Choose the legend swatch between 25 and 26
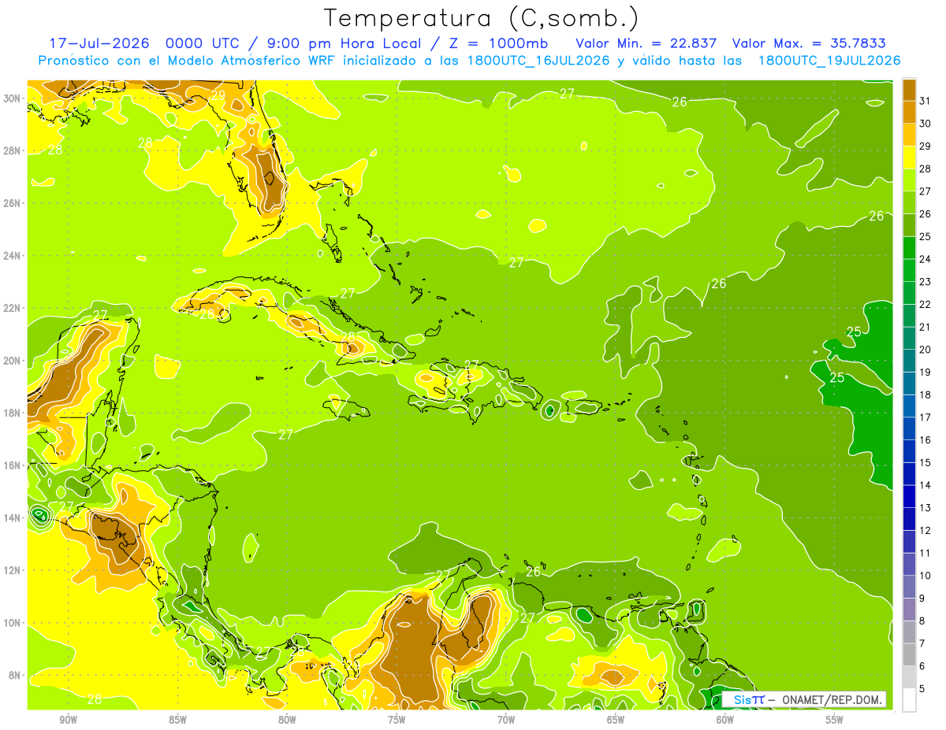Image resolution: width=946 pixels, height=730 pixels. pyautogui.click(x=909, y=225)
